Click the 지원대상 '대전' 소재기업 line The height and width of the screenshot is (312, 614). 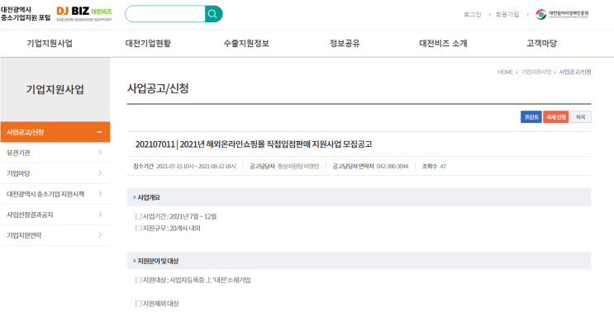[193, 280]
